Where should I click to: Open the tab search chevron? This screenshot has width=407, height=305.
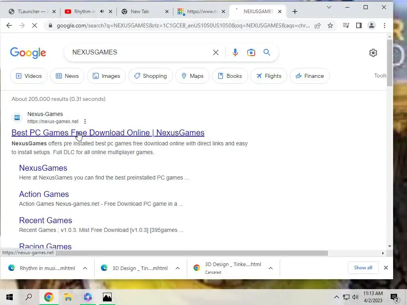329,7
